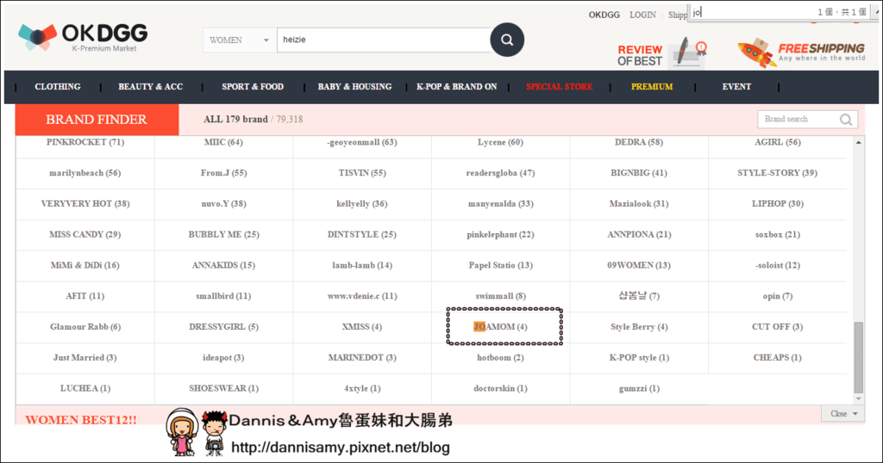The image size is (883, 463).
Task: Select the ANNAKIDS (15) brand
Action: click(223, 265)
